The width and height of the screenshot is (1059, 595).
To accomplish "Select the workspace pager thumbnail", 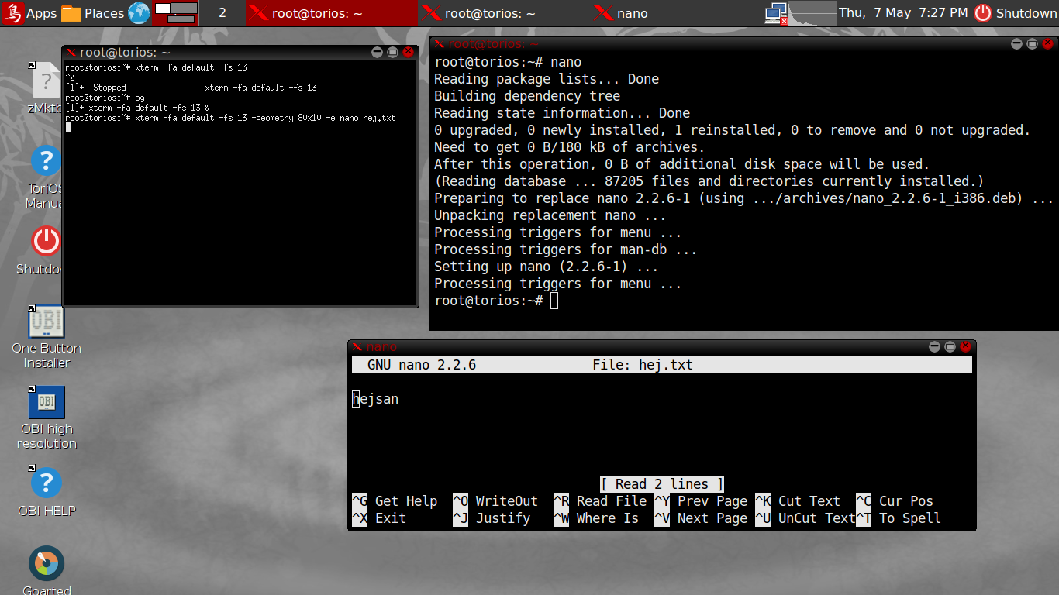I will point(174,13).
